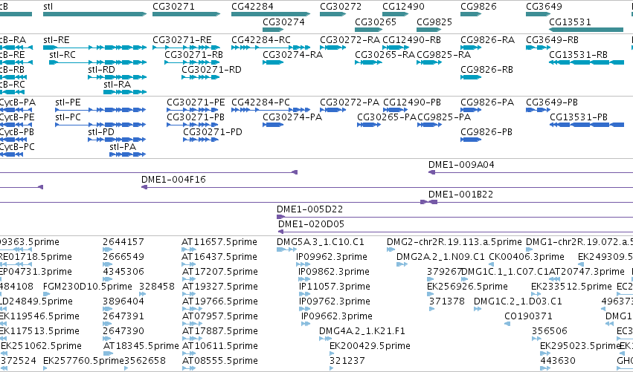Select BAC clone DME1-005D22 label
Image resolution: width=633 pixels, height=372 pixels.
coord(309,209)
